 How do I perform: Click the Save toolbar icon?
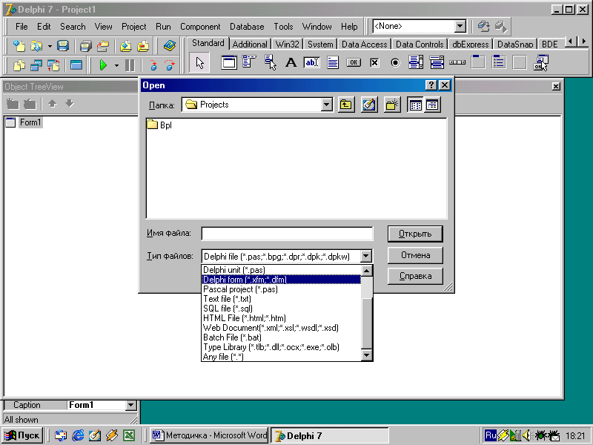(x=63, y=46)
